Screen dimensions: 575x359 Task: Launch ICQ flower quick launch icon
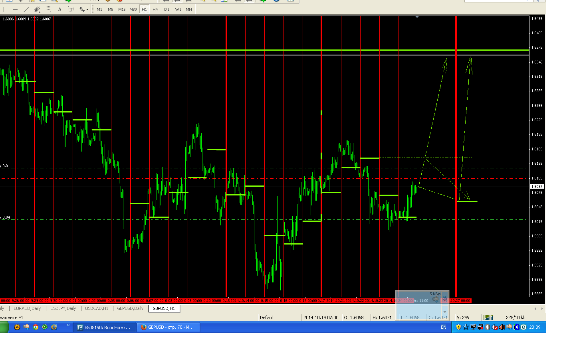tap(45, 327)
